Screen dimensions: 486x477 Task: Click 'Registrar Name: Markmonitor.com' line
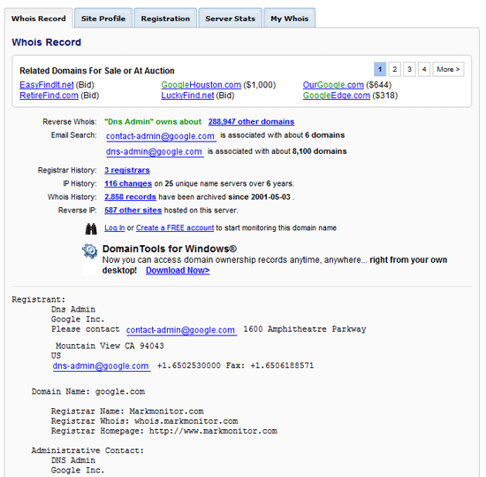point(127,412)
